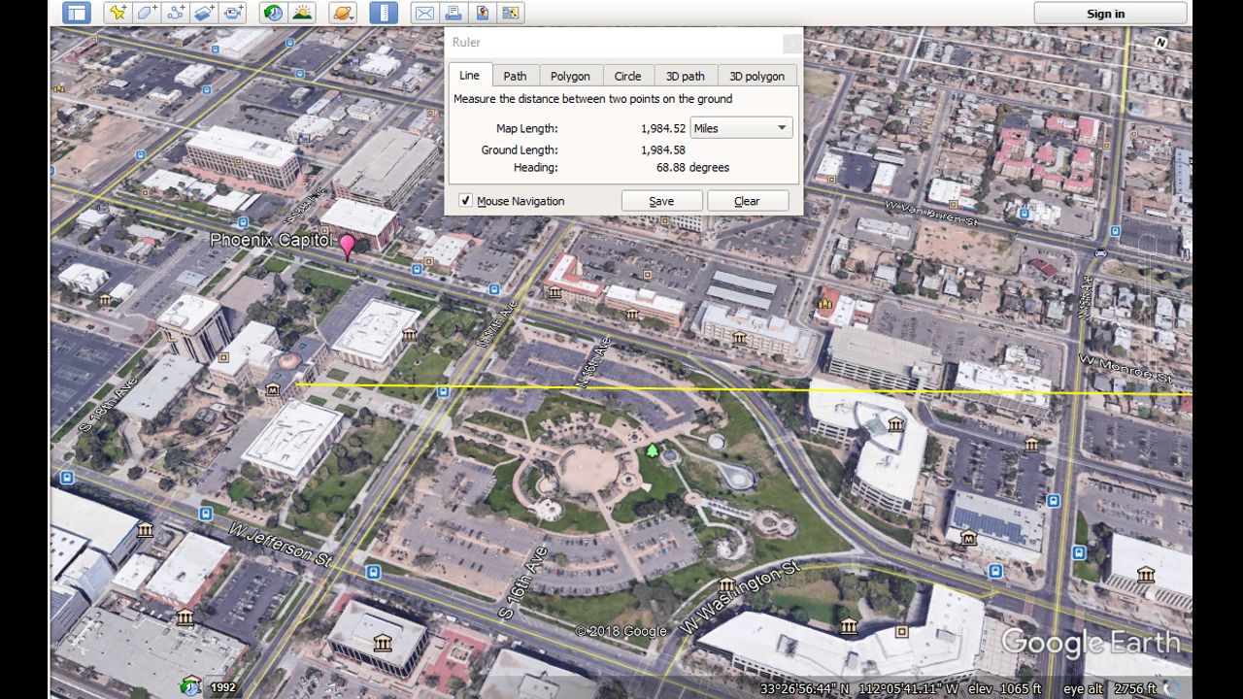Click the Add Image Overlay icon
The height and width of the screenshot is (699, 1243).
pos(205,13)
